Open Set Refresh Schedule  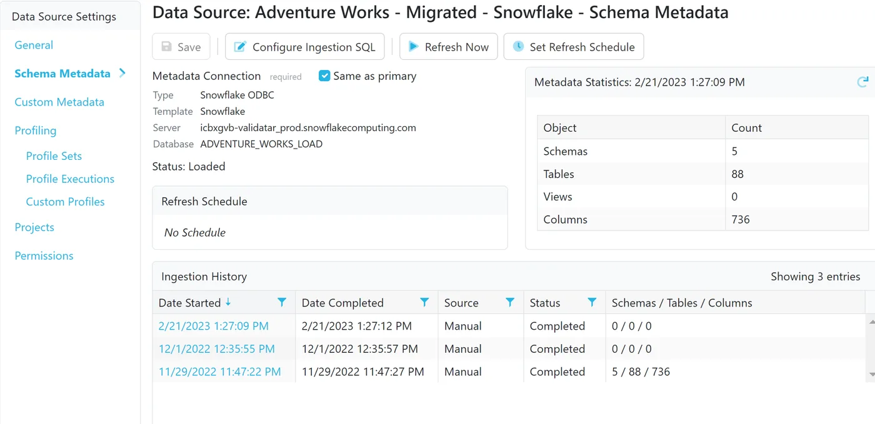point(574,47)
